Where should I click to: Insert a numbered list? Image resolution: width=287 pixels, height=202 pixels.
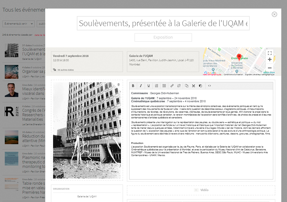point(156,86)
